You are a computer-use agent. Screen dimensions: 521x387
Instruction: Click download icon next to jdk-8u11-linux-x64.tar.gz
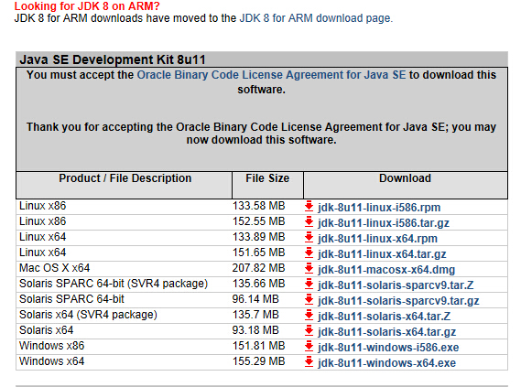309,253
